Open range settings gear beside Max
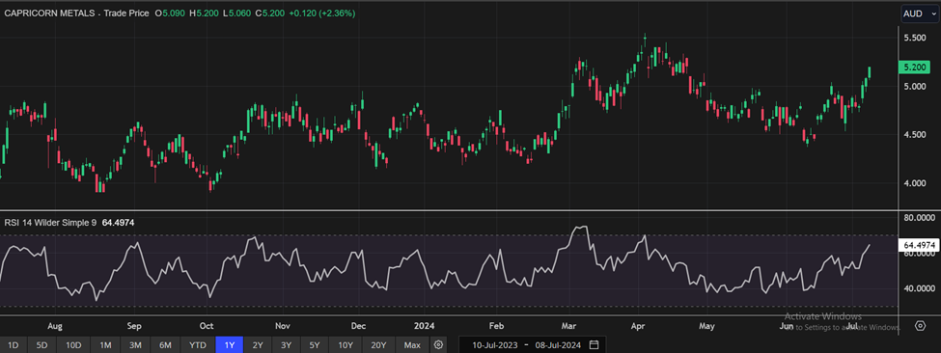This screenshot has width=941, height=353. point(439,344)
